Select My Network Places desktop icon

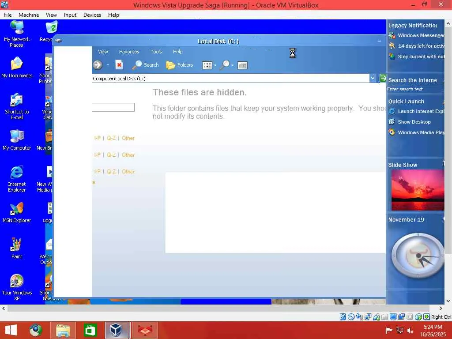coord(17,34)
